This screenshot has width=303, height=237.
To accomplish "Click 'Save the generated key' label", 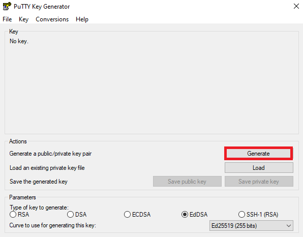I will tap(39, 182).
